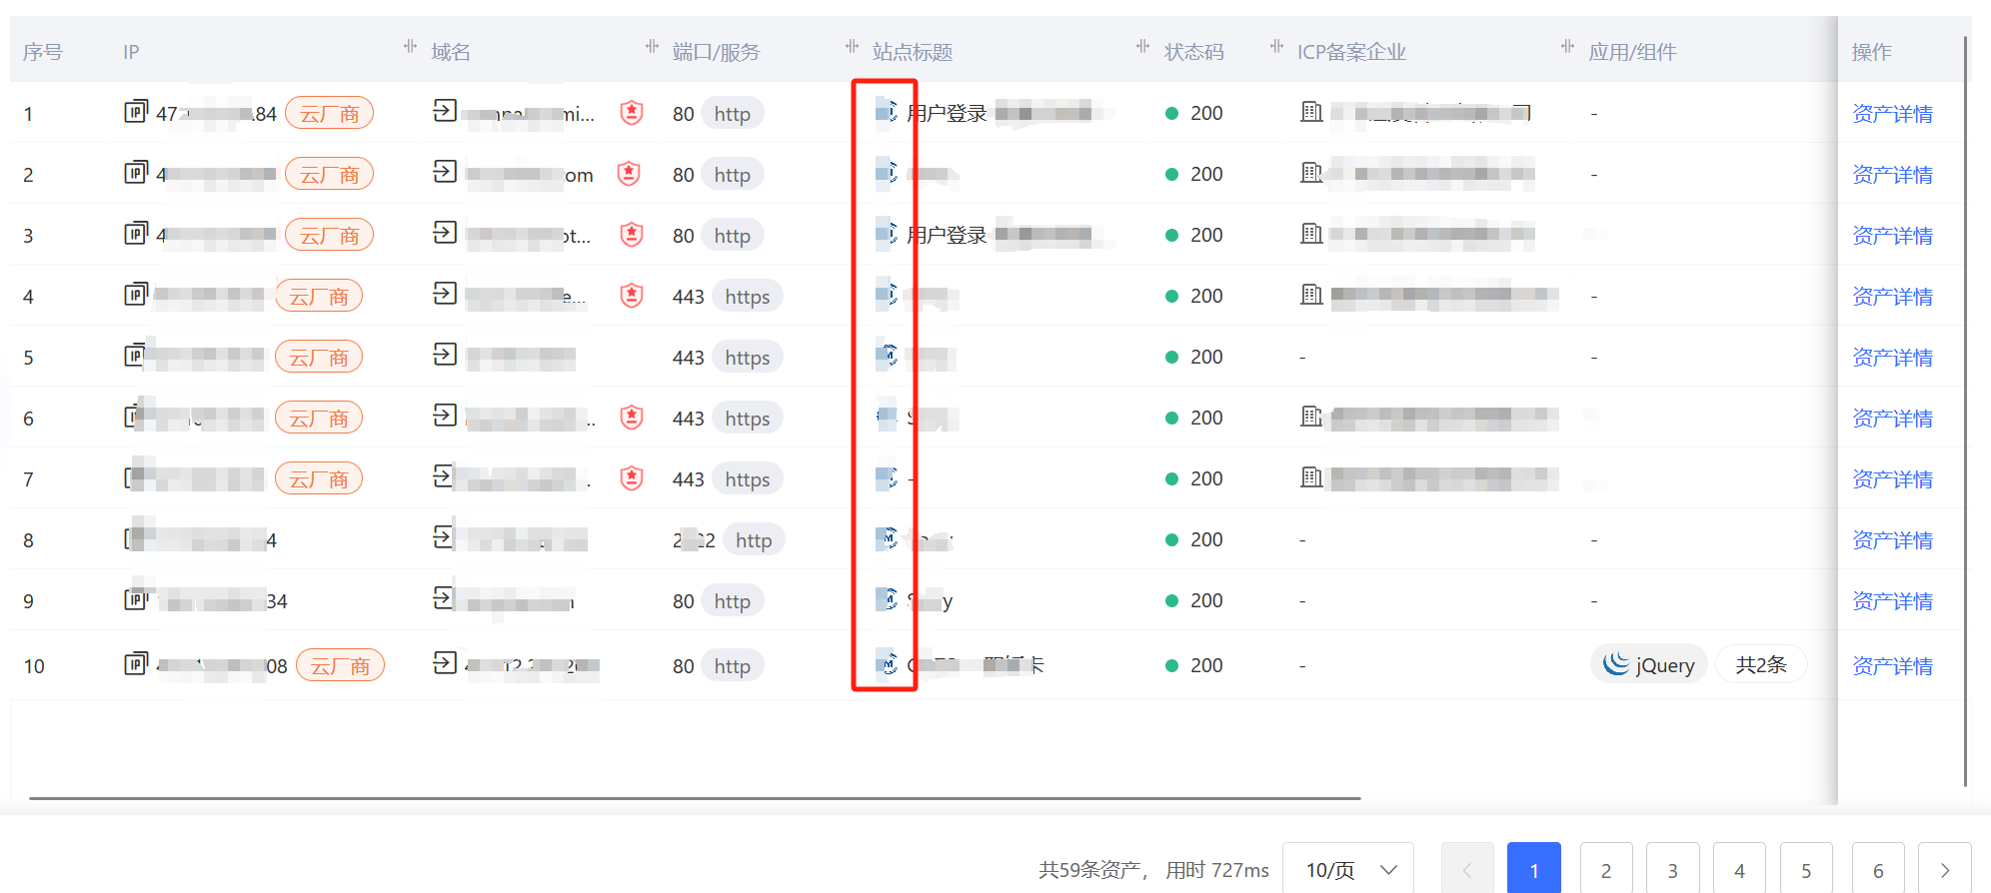Go to page 5
The width and height of the screenshot is (1991, 893).
tap(1806, 869)
